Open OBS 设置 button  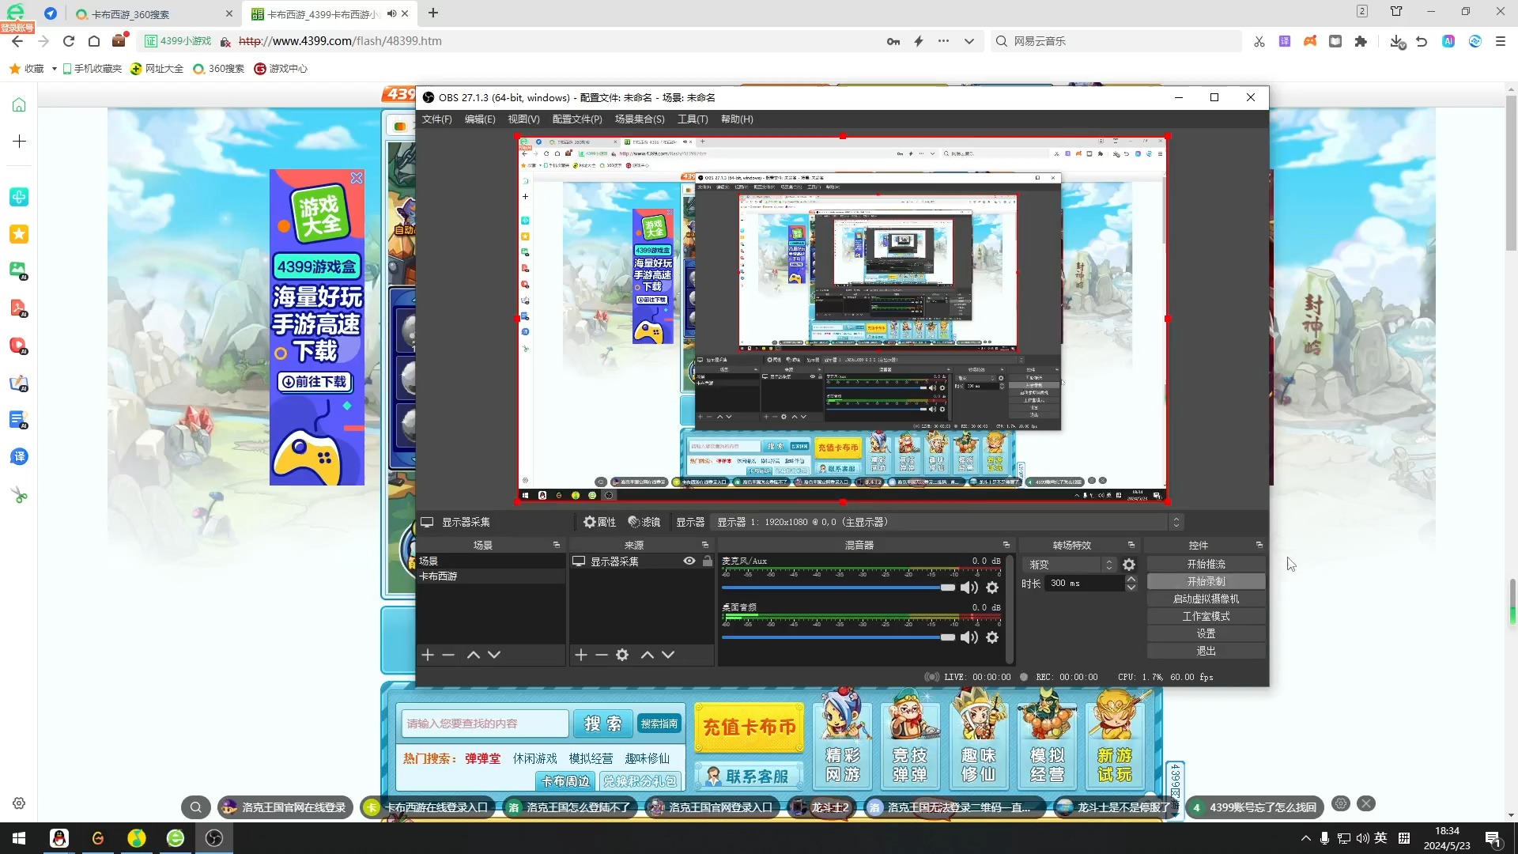pos(1206,633)
